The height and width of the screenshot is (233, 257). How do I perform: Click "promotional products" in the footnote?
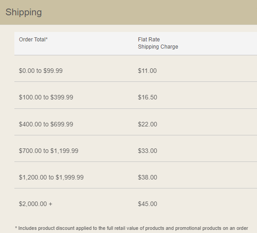(x=198, y=228)
